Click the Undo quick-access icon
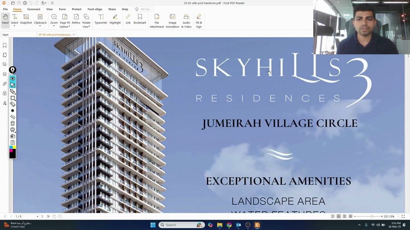 pyautogui.click(x=31, y=3)
